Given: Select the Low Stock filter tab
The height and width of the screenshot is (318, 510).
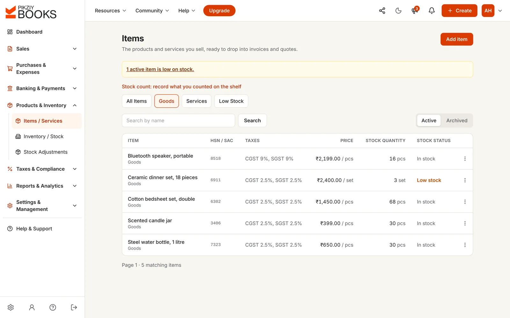Looking at the screenshot, I should point(231,101).
